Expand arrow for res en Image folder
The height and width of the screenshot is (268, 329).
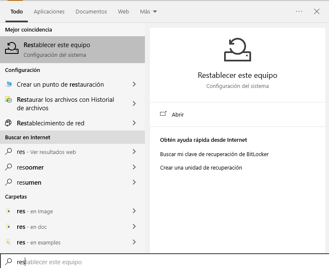134,211
